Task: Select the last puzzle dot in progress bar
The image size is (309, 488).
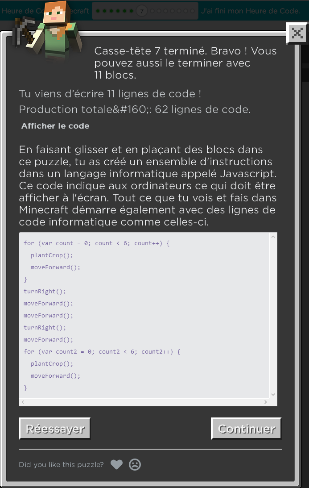Action: click(193, 11)
